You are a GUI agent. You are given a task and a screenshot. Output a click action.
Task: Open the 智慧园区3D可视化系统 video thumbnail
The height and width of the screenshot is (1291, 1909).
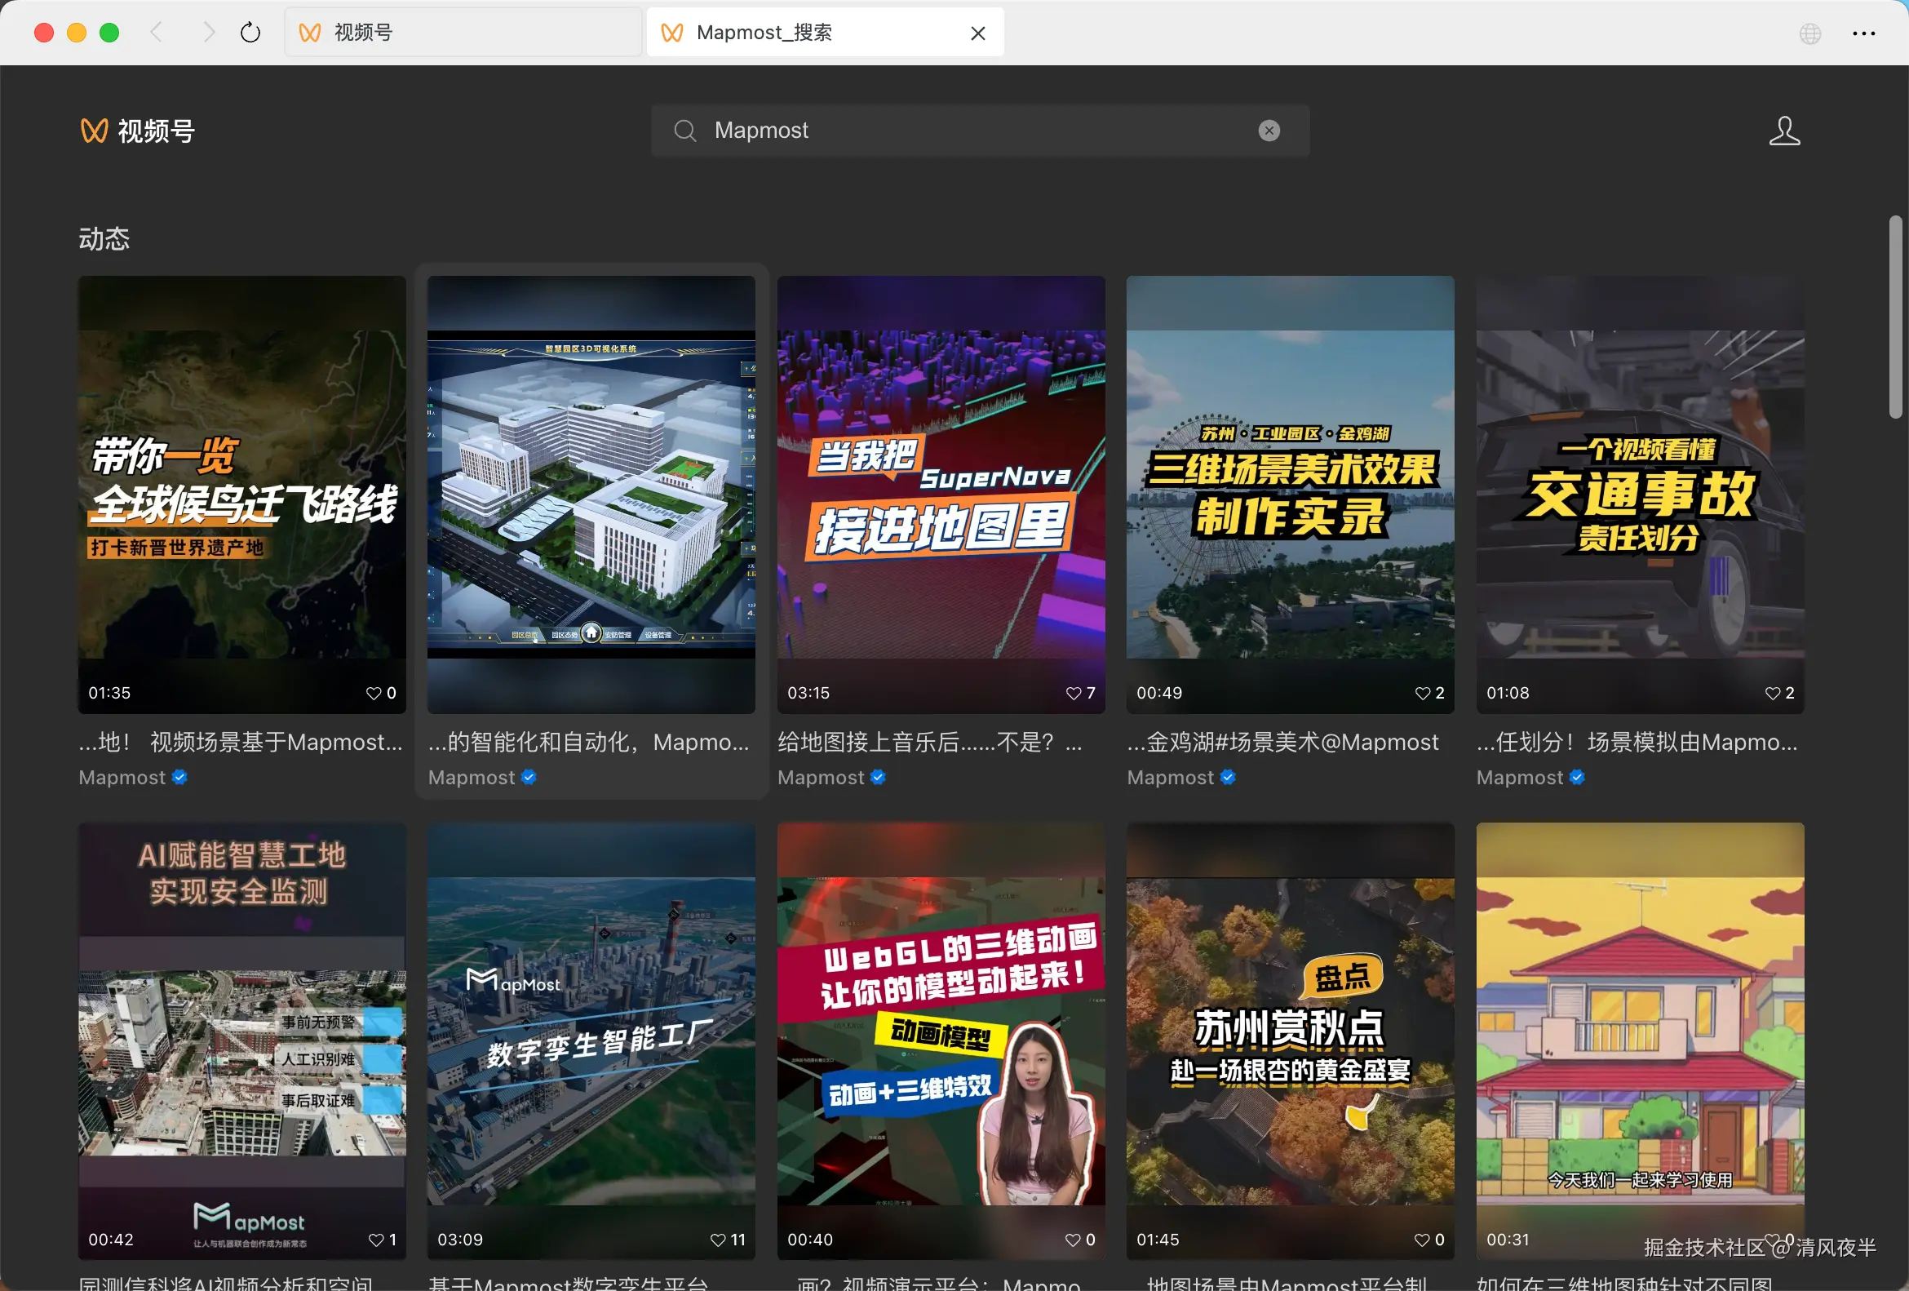point(591,493)
